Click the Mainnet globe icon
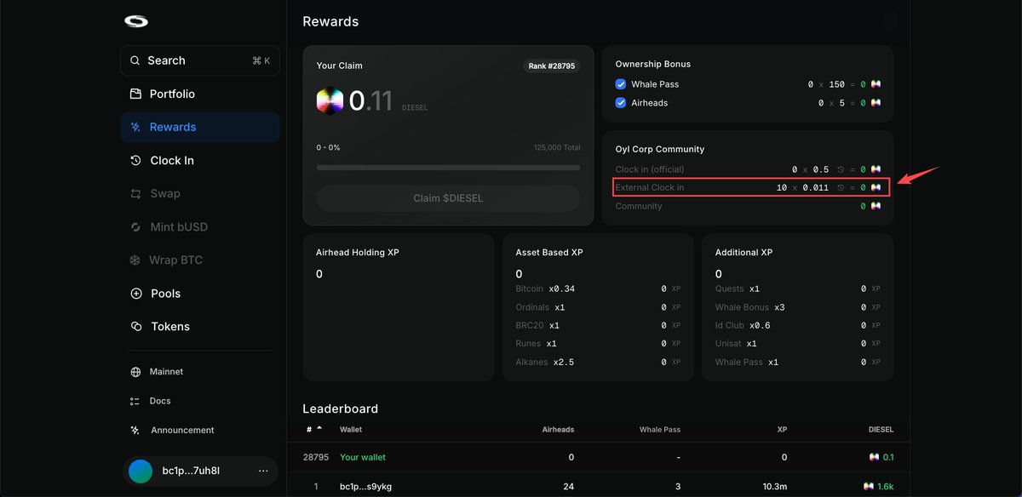The image size is (1022, 497). pyautogui.click(x=135, y=372)
